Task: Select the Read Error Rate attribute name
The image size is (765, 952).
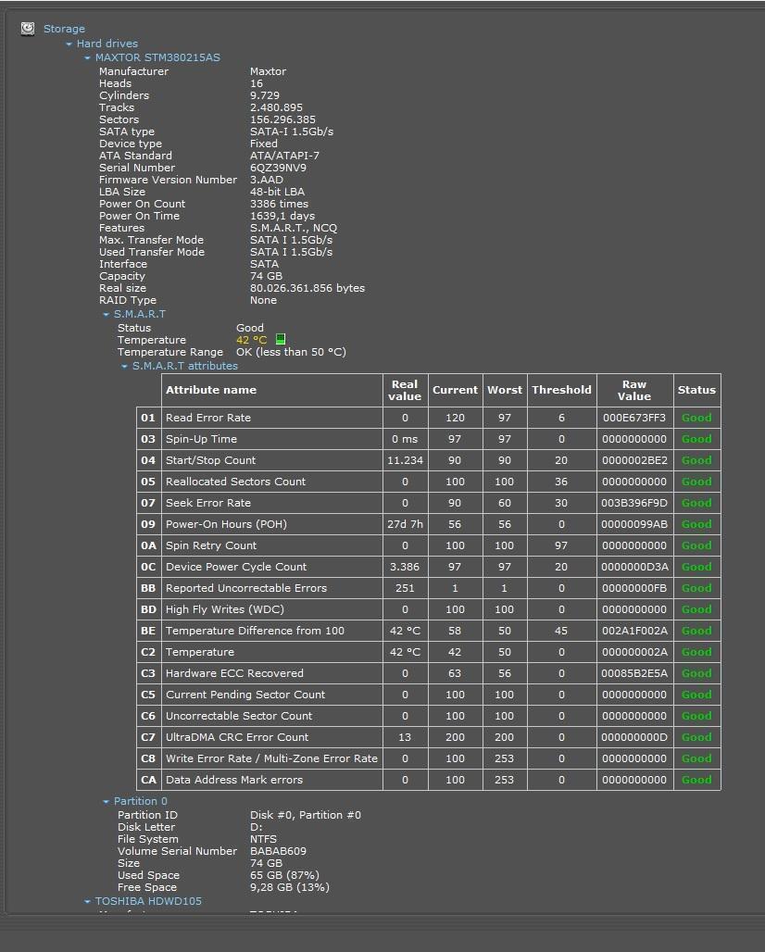Action: pos(208,418)
